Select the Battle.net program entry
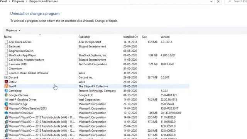 pos(15,46)
